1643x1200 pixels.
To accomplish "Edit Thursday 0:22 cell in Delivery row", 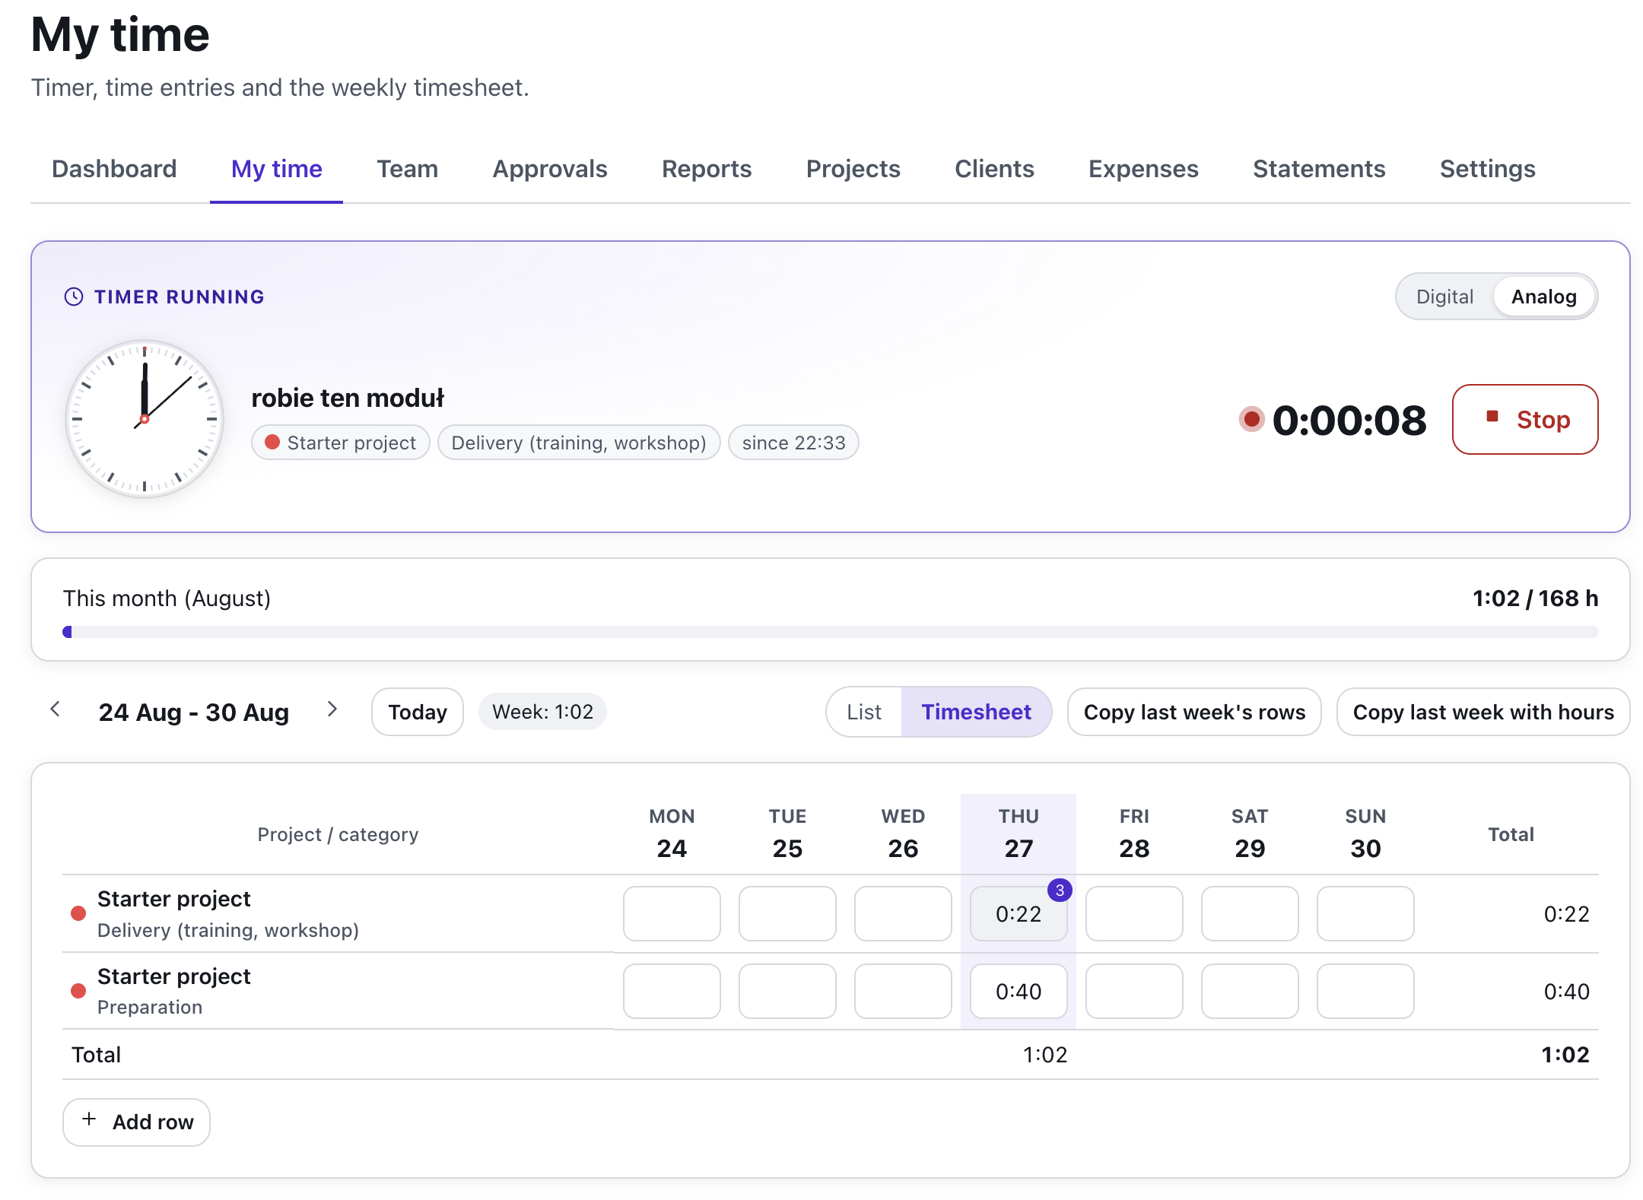I will (x=1019, y=913).
